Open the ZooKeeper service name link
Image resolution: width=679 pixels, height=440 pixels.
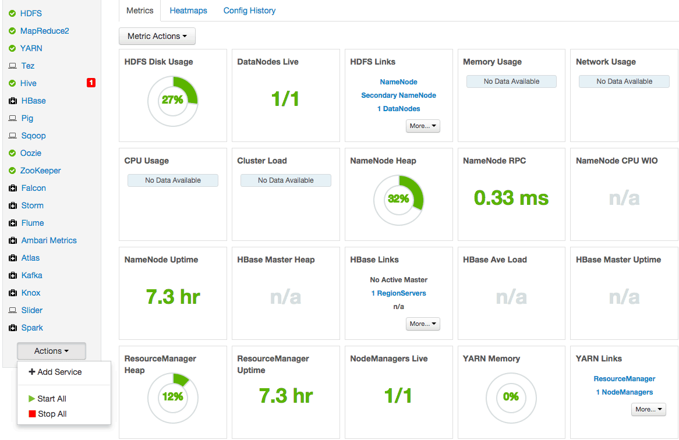pos(41,171)
